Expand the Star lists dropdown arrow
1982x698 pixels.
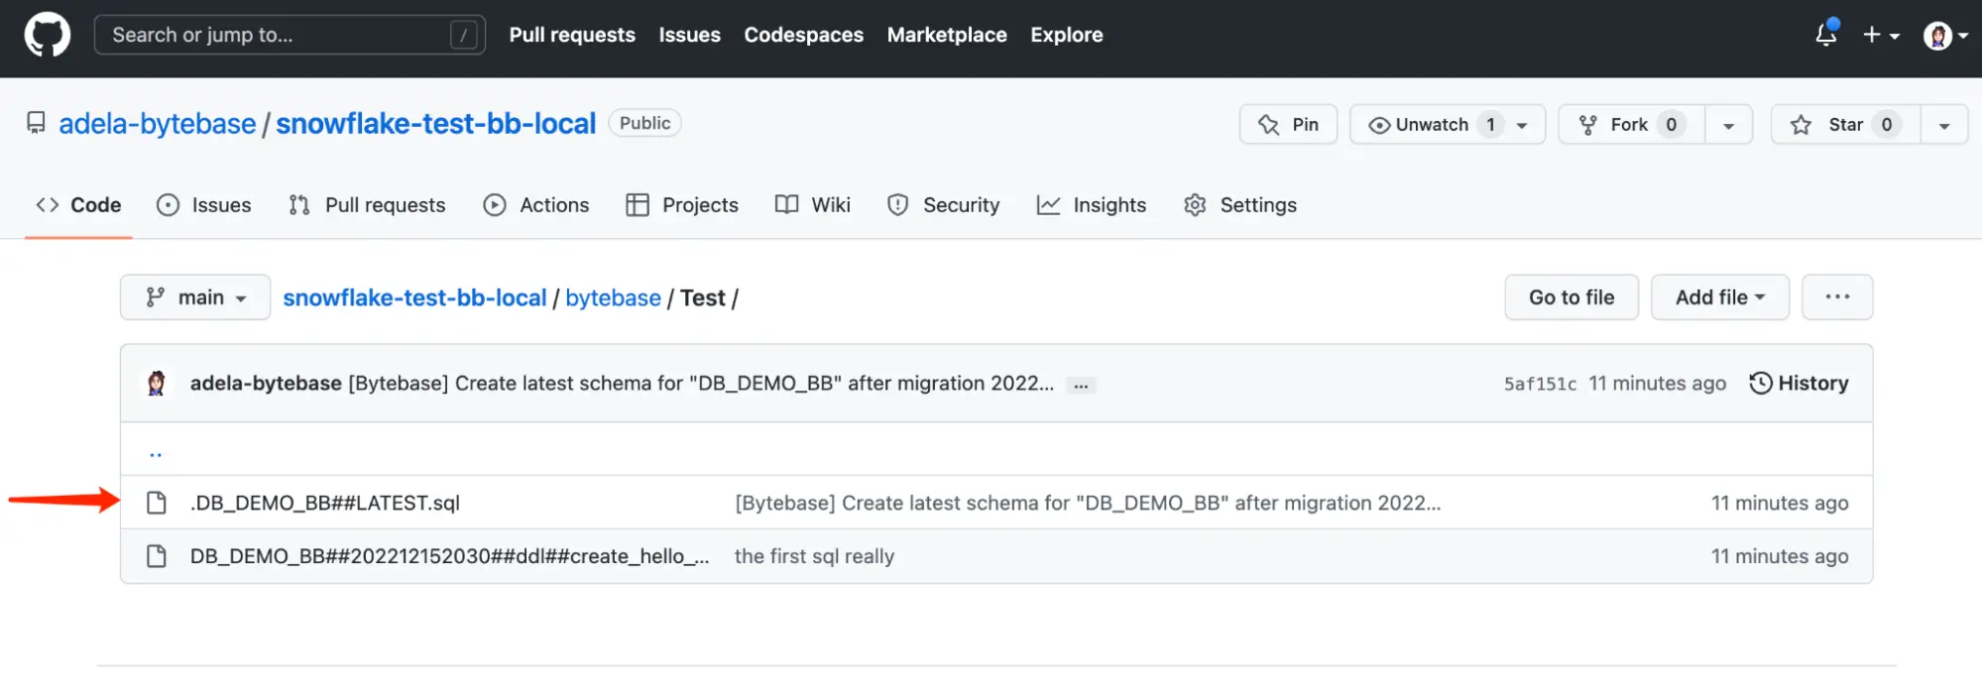pos(1944,125)
